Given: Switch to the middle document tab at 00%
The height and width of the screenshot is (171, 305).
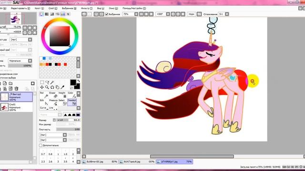Looking at the screenshot, I should 137,161.
